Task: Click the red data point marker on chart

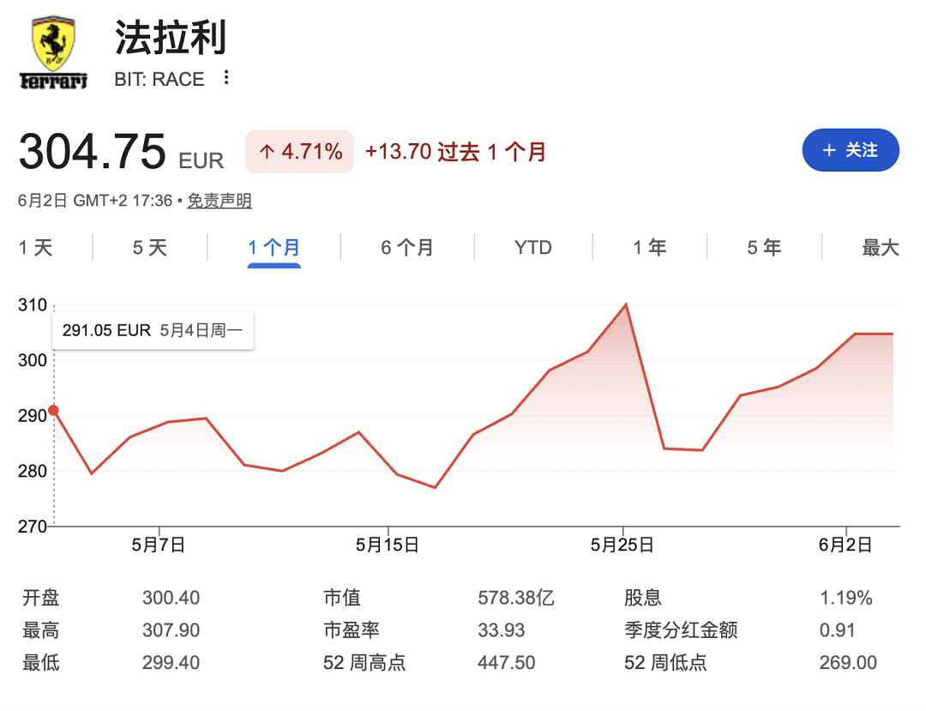Action: (54, 411)
